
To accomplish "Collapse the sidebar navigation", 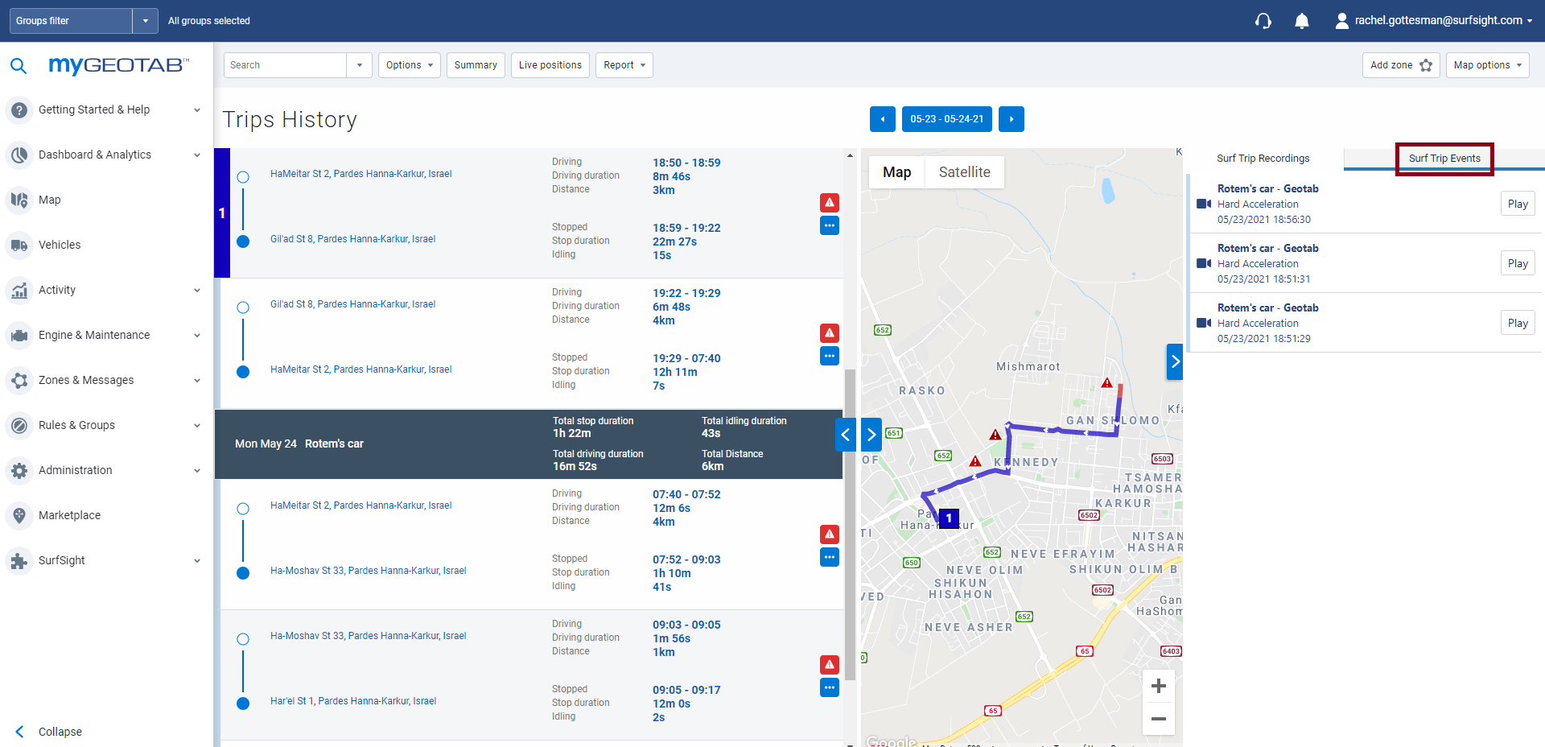I will pos(48,732).
